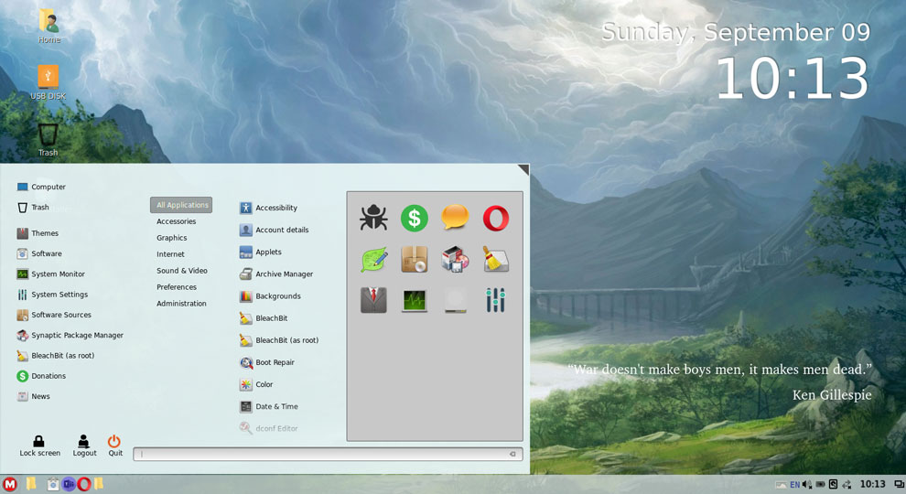The height and width of the screenshot is (494, 906).
Task: Launch Accessibility from the applications list
Action: (269, 208)
